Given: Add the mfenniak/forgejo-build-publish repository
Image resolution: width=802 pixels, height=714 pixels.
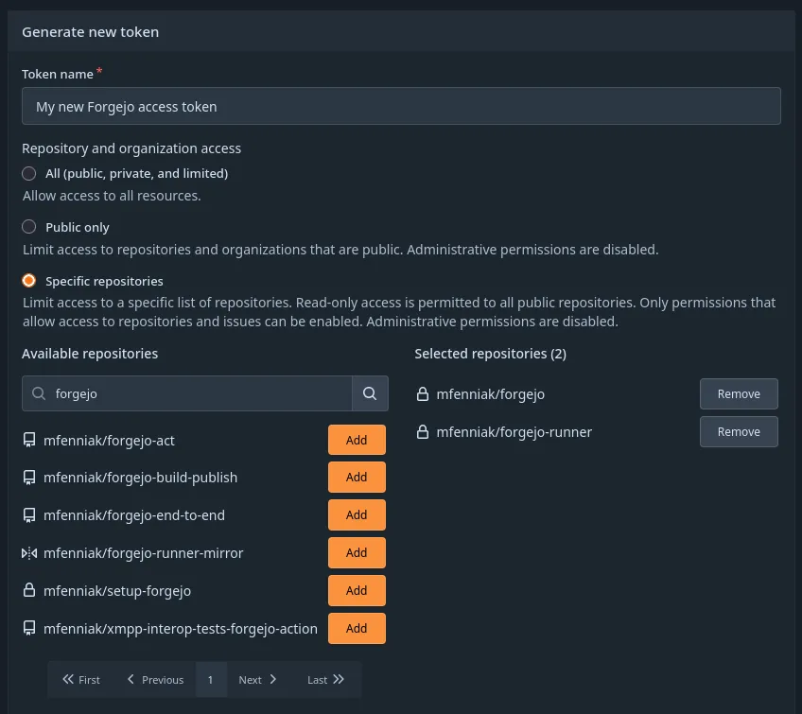Looking at the screenshot, I should (357, 477).
